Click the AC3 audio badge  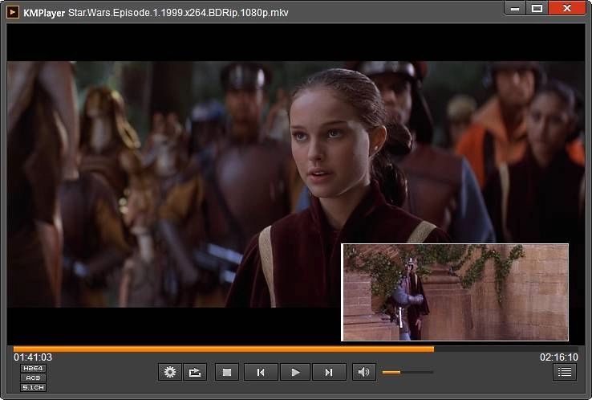tap(33, 378)
